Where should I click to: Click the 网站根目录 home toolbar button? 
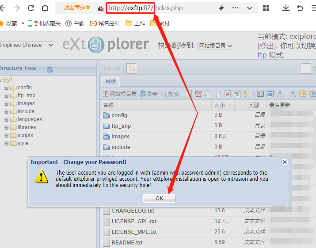pyautogui.click(x=119, y=94)
